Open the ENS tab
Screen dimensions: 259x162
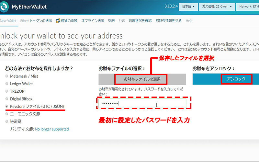(x=122, y=21)
